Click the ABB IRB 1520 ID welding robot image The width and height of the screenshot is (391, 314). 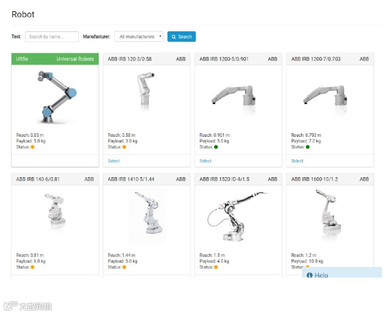click(237, 216)
